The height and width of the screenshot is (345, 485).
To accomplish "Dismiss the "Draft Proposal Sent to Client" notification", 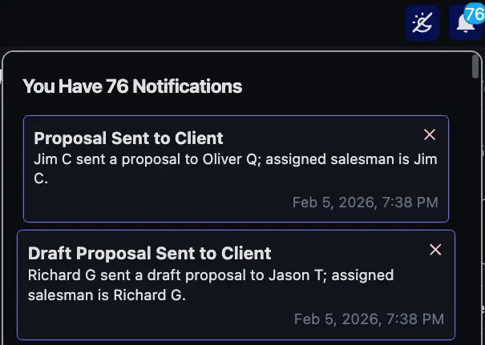I will click(x=435, y=250).
